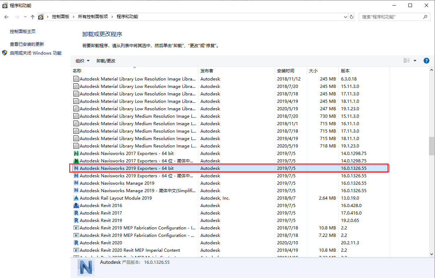Screen dimensions: 435x278
Task: Expand the breadcrumb arrow after 所有控制面板项
Action: (112, 17)
